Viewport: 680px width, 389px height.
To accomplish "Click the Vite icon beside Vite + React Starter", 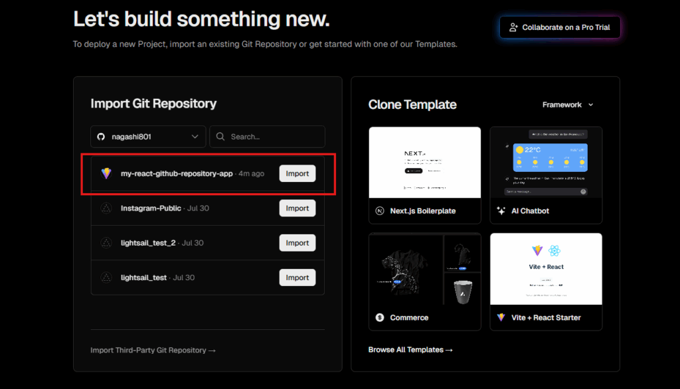I will tap(501, 317).
